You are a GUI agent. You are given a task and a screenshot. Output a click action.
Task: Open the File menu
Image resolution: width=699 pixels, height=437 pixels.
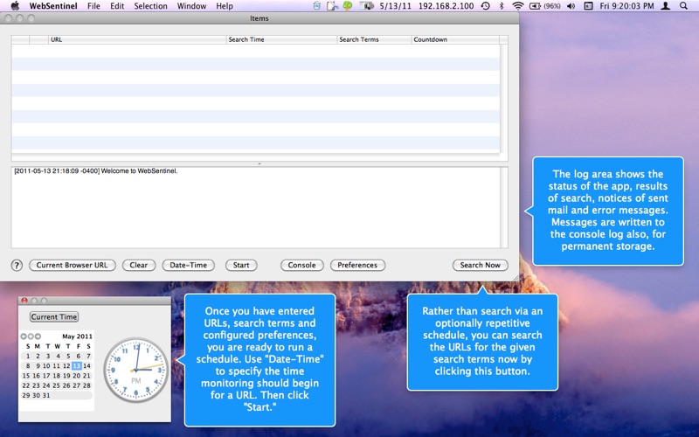93,6
